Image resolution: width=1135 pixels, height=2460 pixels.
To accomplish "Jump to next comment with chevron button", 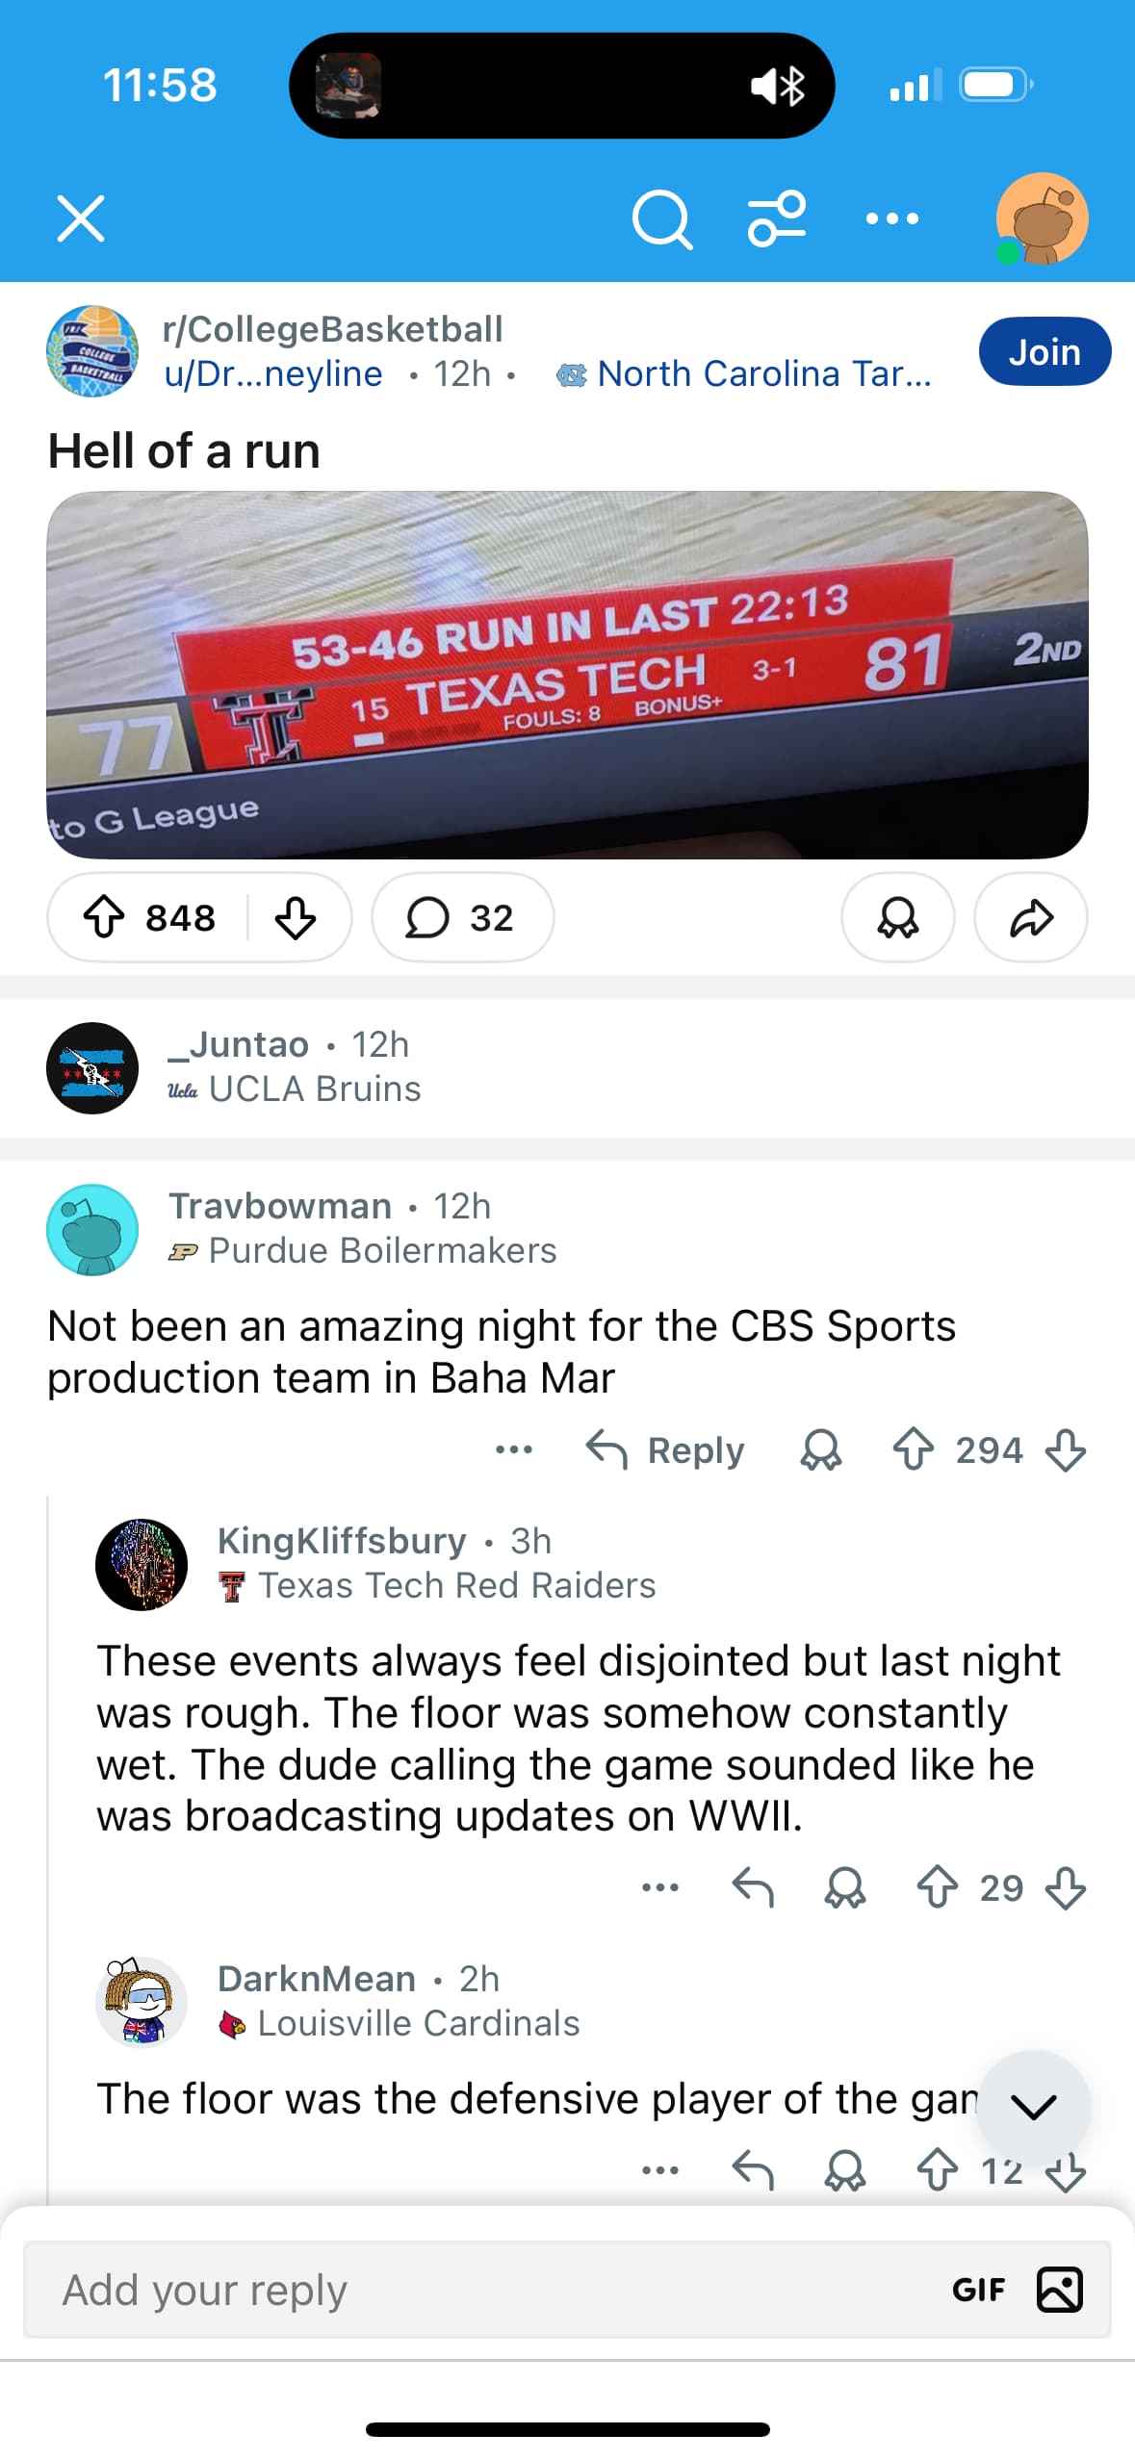I will tap(1033, 2106).
